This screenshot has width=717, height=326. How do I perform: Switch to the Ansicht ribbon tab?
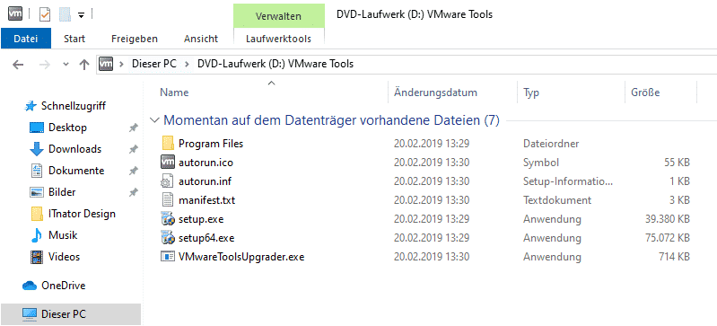[201, 39]
